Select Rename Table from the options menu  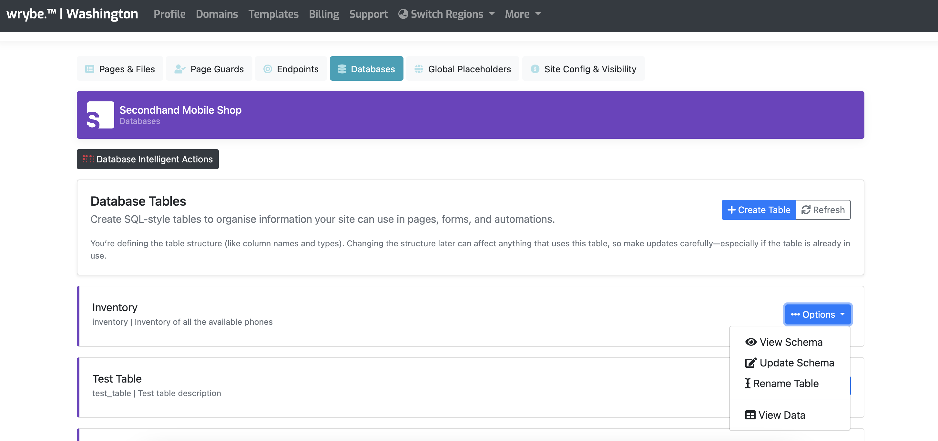tap(787, 383)
